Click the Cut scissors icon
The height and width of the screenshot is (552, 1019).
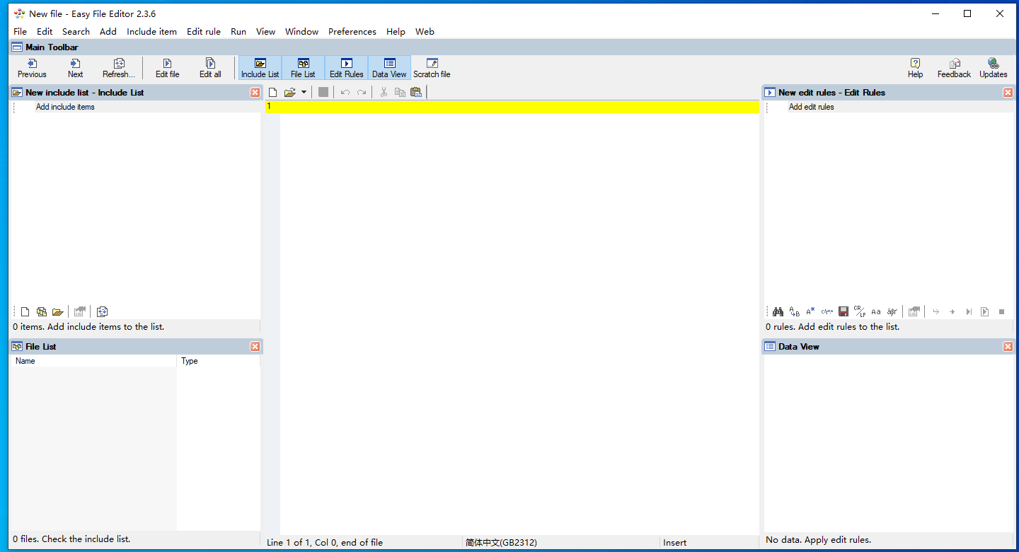(384, 92)
